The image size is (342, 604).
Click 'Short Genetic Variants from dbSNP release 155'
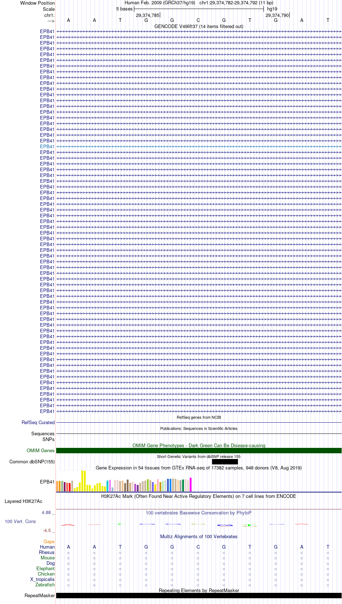(x=199, y=457)
